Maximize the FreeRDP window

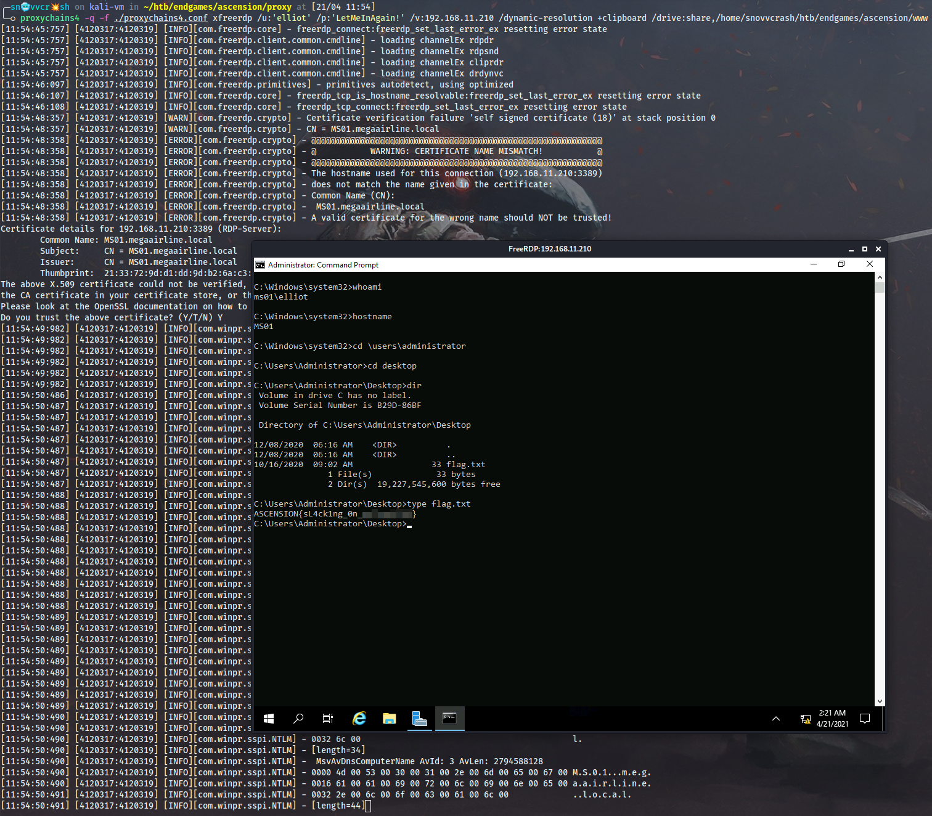tap(865, 249)
